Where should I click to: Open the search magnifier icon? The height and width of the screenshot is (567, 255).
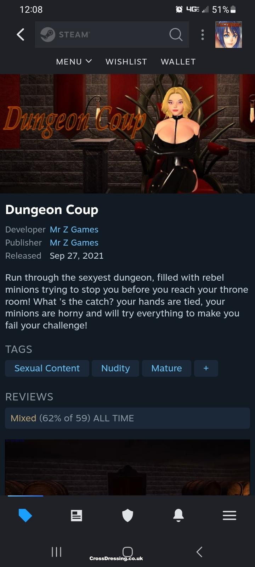tap(176, 34)
